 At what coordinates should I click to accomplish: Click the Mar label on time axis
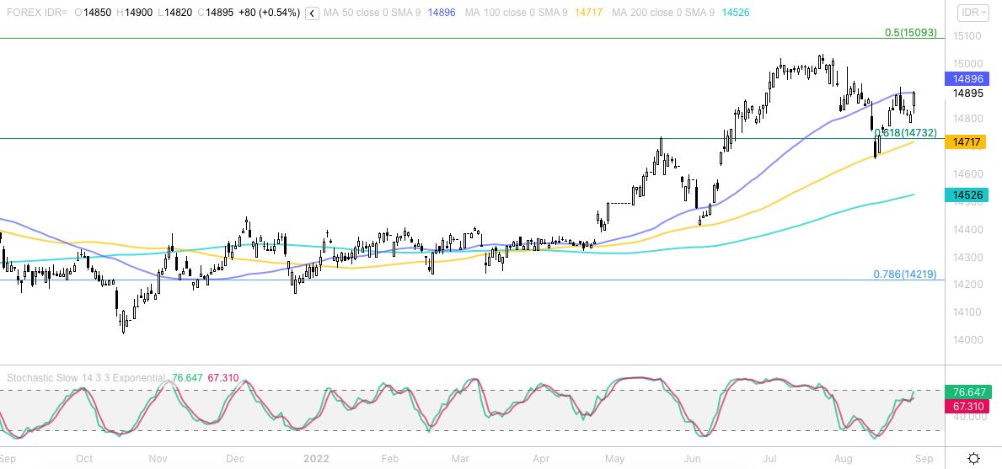click(x=460, y=458)
